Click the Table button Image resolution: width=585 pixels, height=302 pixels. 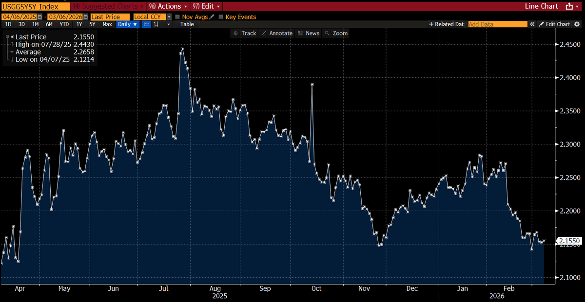pyautogui.click(x=187, y=23)
